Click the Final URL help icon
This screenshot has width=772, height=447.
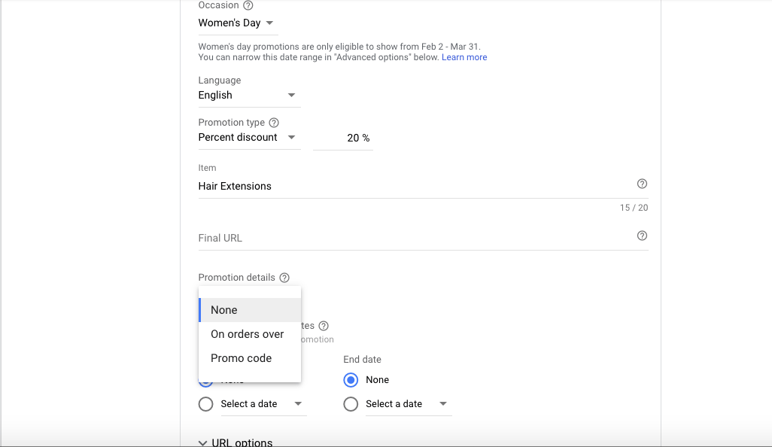pos(642,236)
